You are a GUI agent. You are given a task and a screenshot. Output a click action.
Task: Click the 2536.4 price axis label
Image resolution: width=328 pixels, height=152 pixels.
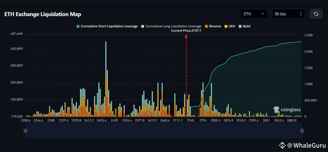(x=127, y=120)
